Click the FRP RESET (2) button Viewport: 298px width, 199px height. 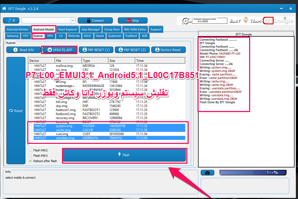tap(132, 50)
